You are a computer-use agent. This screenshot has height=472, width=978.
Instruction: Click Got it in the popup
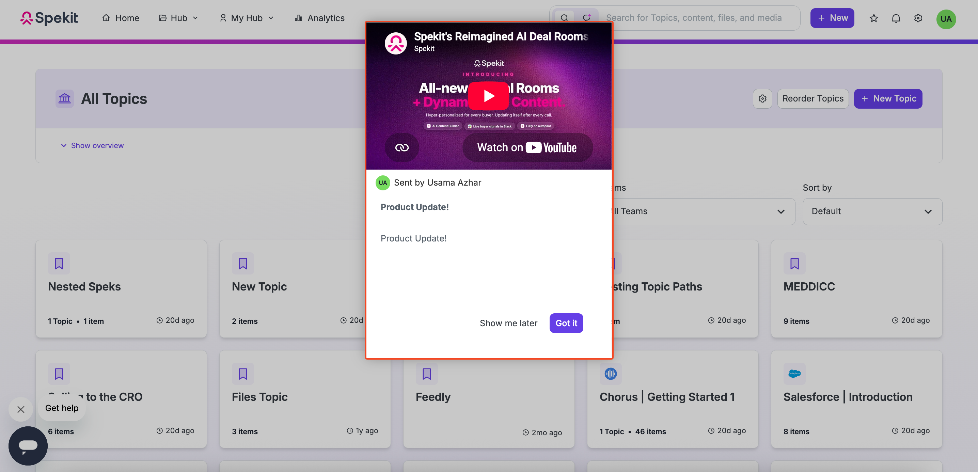[x=566, y=323]
